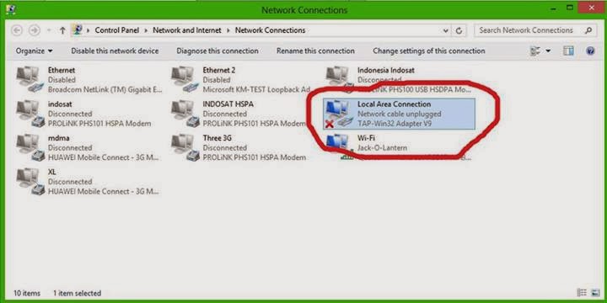Viewport: 607px width, 303px height.
Task: Click the Control Panel icon in the address bar
Action: click(x=78, y=30)
